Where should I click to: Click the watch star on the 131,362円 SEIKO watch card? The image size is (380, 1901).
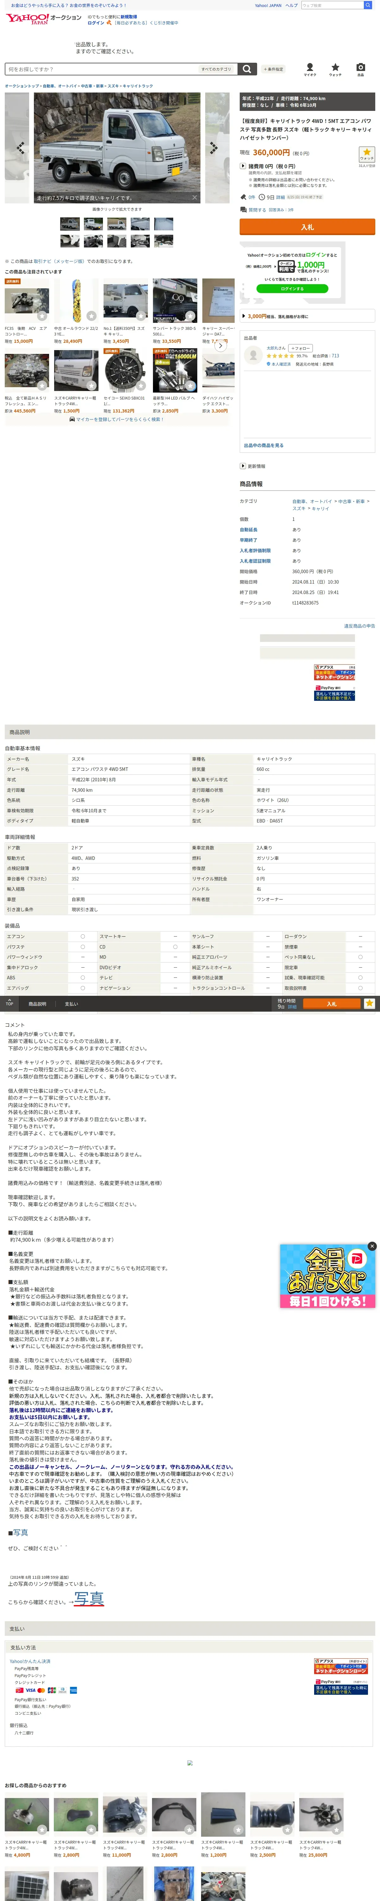(x=141, y=385)
